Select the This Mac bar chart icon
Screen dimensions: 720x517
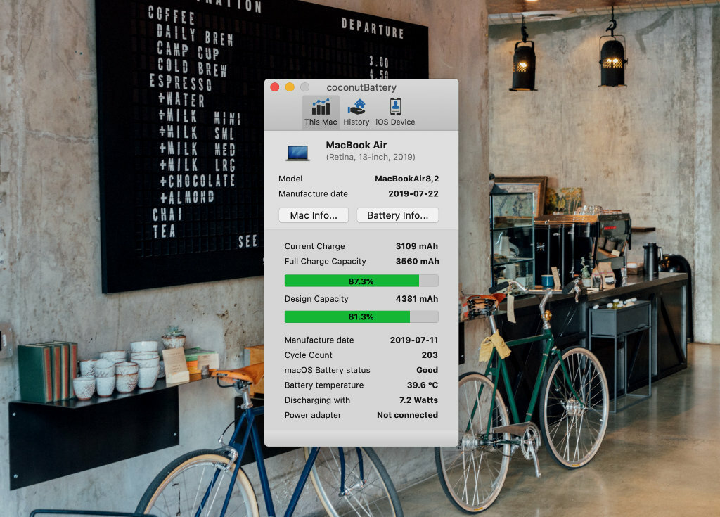pos(321,107)
